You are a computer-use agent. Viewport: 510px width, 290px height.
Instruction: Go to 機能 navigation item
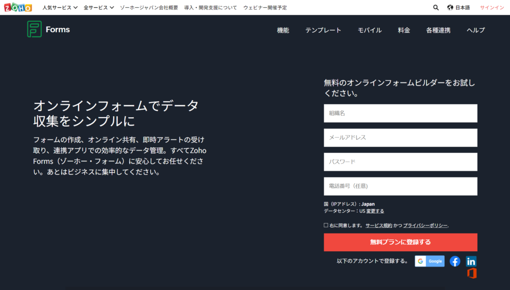click(x=283, y=30)
